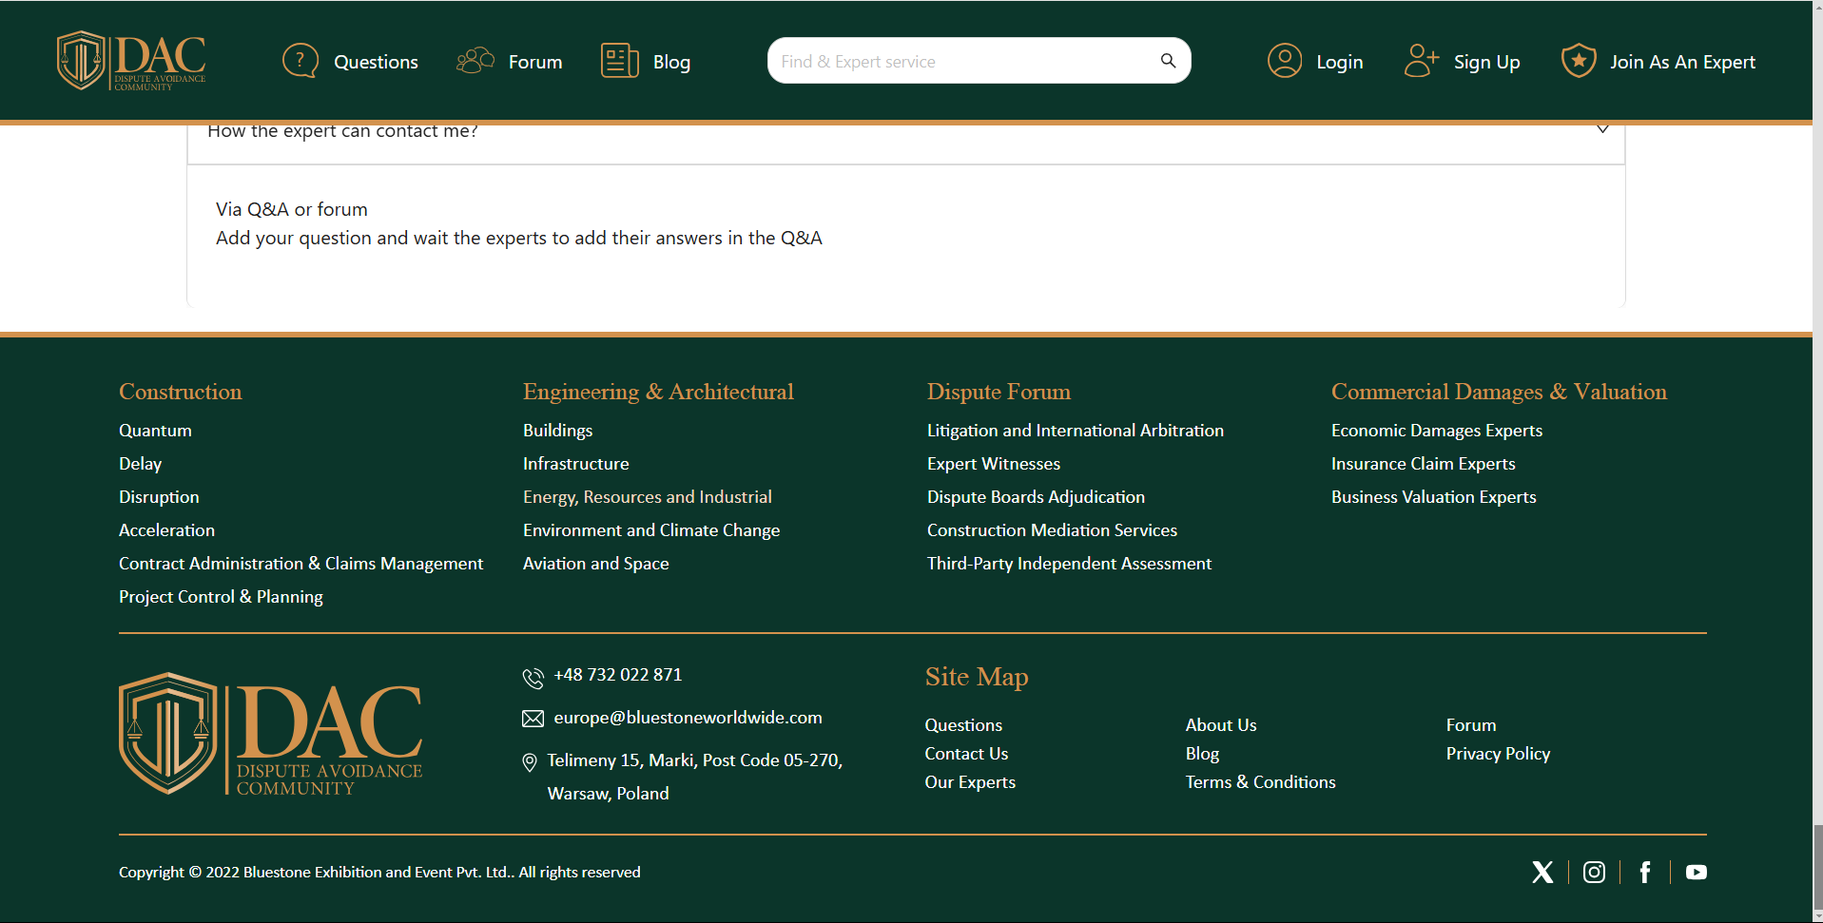Open Contract Administration & Claims Management link
Image resolution: width=1823 pixels, height=923 pixels.
(301, 564)
